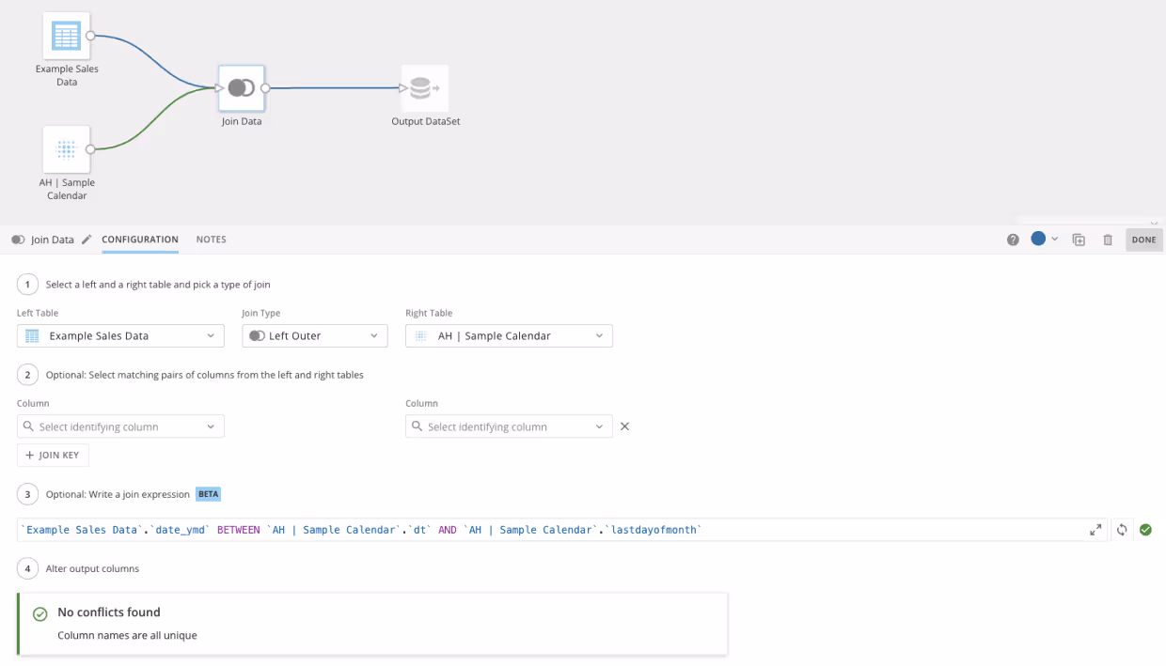Click the + JOIN KEY button
The width and height of the screenshot is (1166, 666).
(x=53, y=455)
